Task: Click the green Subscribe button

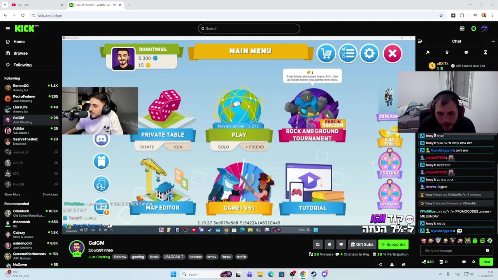Action: (393, 244)
